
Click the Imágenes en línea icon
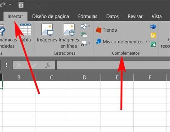(69, 29)
